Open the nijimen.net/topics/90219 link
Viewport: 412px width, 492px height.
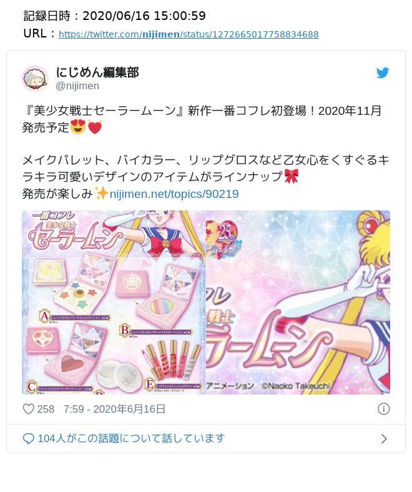point(174,194)
